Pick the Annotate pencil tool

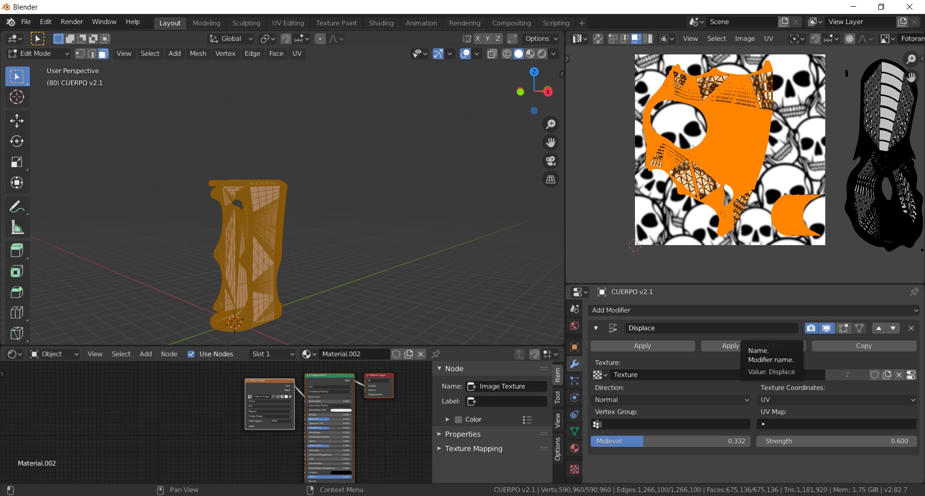(x=17, y=207)
